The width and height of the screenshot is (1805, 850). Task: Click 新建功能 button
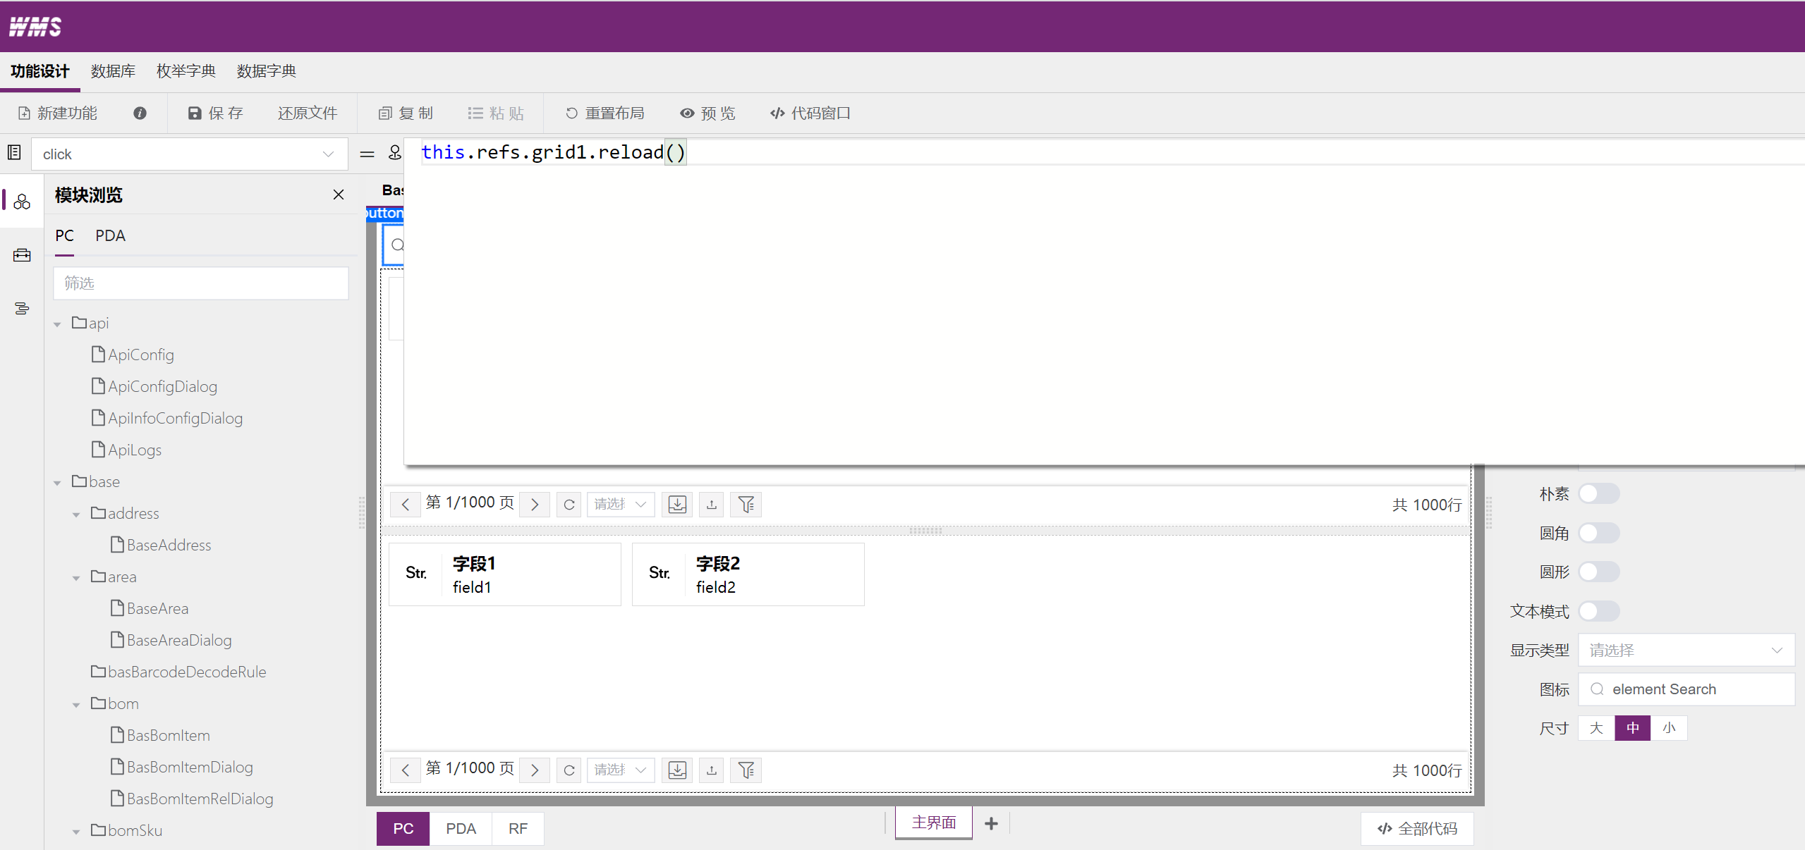pos(58,113)
